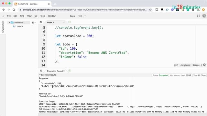
Task: Click the commented console.log line
Action: tap(79, 28)
